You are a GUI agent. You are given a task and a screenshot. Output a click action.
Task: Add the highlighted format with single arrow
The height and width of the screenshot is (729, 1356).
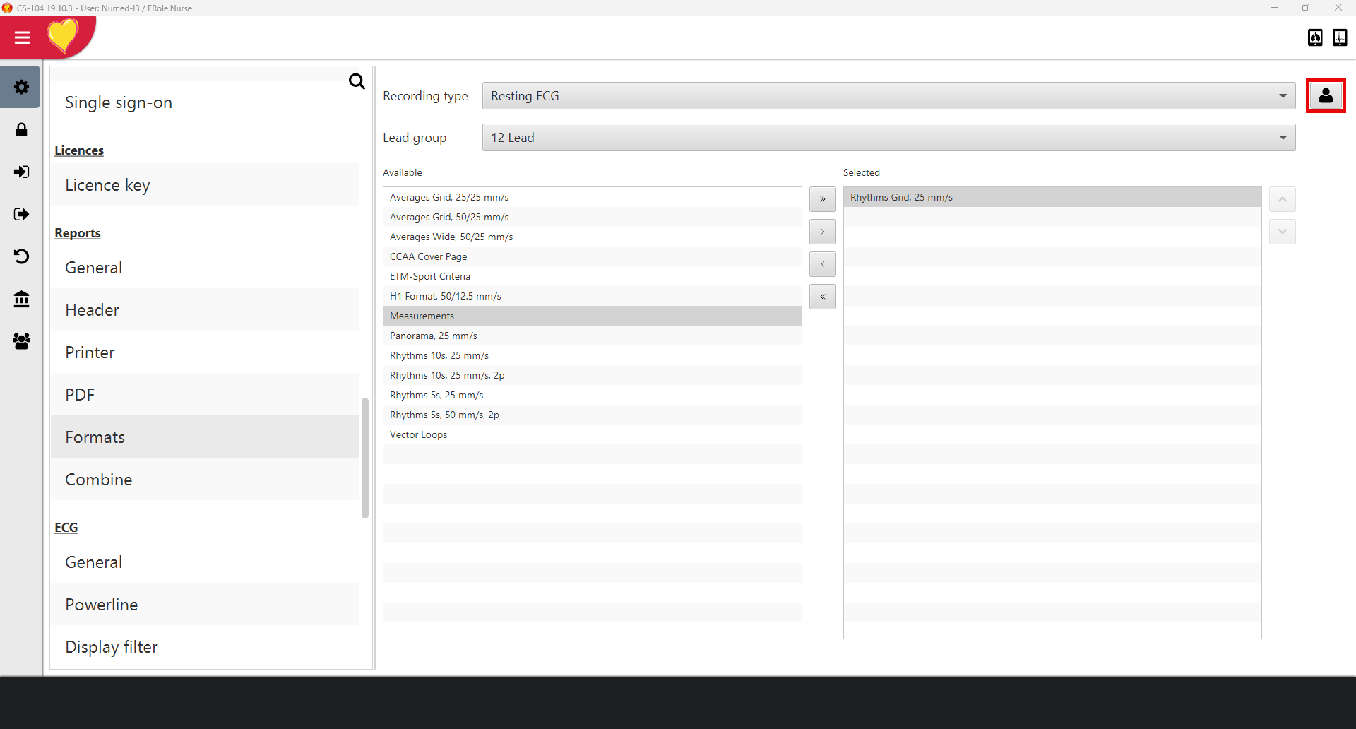(822, 232)
